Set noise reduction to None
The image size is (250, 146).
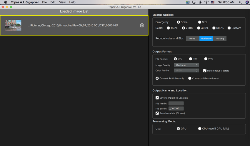point(192,39)
